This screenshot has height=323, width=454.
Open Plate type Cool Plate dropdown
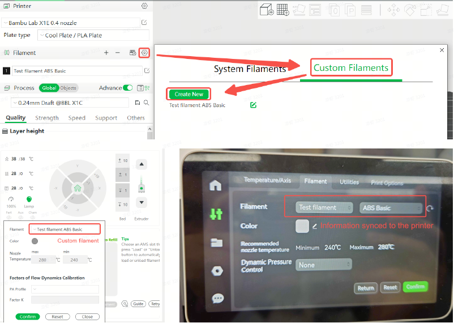93,35
